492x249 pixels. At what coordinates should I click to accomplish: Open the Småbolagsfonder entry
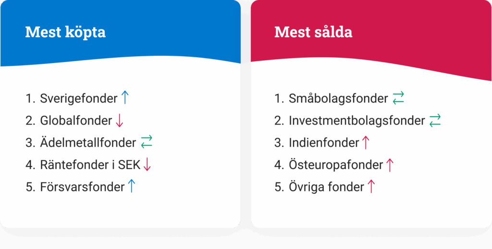pos(338,99)
